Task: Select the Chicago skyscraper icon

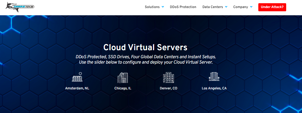Action: point(123,78)
